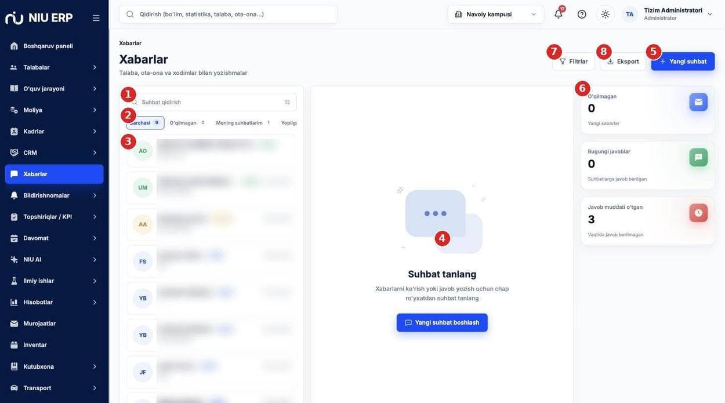Image resolution: width=725 pixels, height=403 pixels.
Task: Expand the Kadrlar section chevron
Action: click(95, 132)
